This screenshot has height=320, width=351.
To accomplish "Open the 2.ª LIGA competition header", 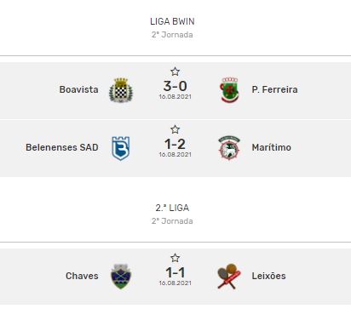I will tap(172, 208).
